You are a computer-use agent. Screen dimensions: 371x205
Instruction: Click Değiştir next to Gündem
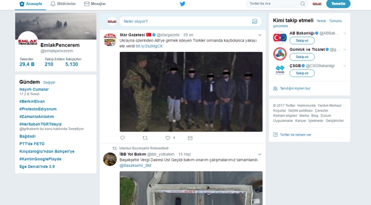49,83
